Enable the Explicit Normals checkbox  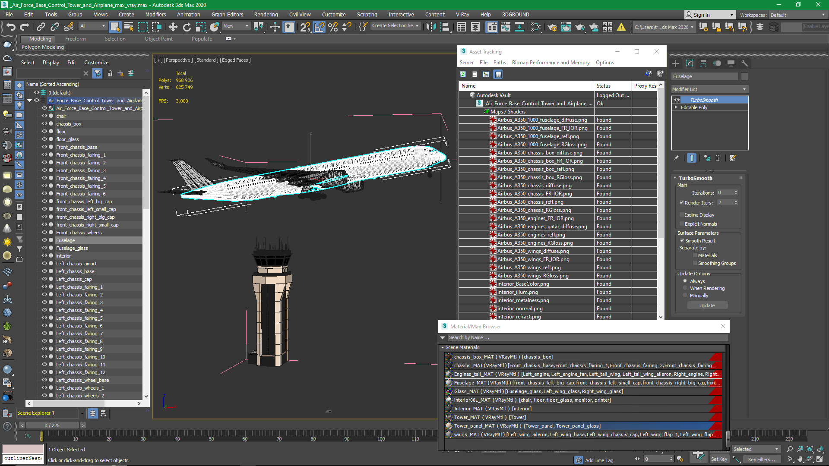(682, 224)
